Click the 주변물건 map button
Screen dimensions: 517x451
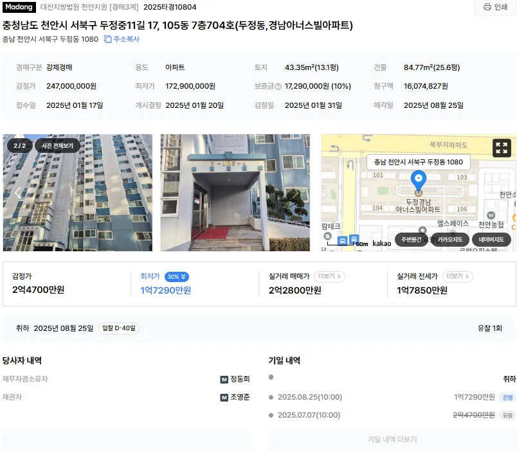point(411,240)
